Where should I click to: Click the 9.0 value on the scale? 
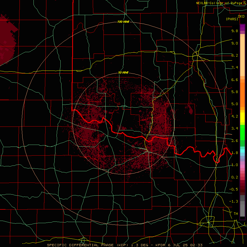(x=235, y=43)
